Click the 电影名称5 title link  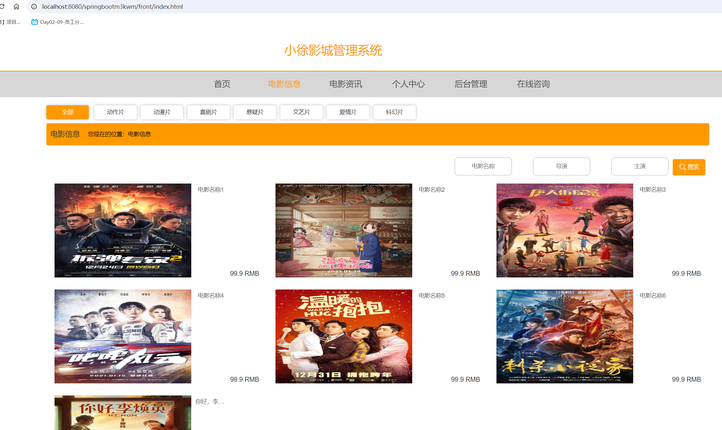432,295
